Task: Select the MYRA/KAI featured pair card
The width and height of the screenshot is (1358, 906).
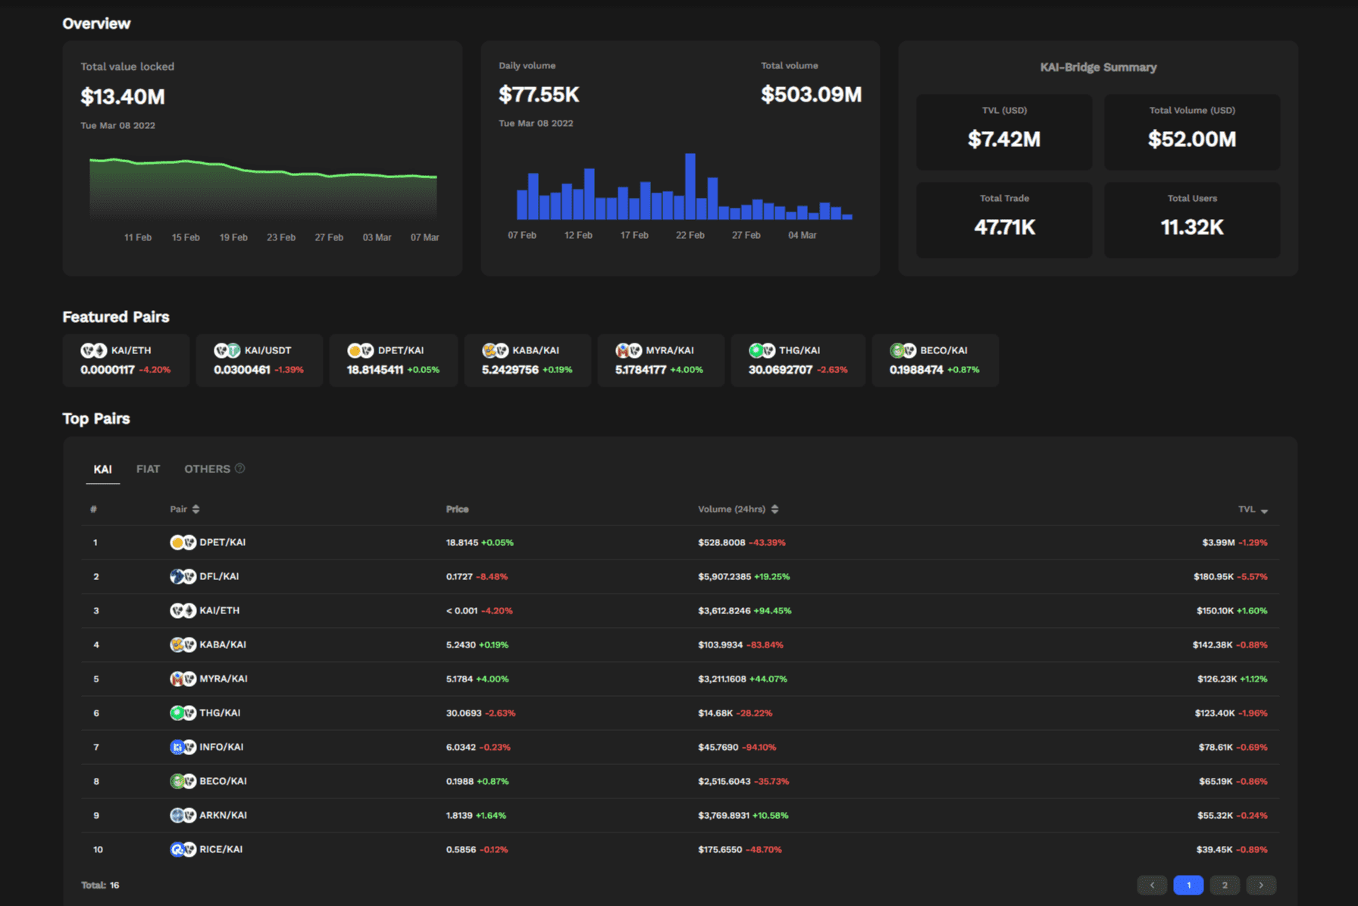Action: [x=660, y=360]
